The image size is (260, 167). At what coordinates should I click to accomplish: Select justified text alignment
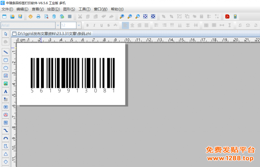coord(147,25)
